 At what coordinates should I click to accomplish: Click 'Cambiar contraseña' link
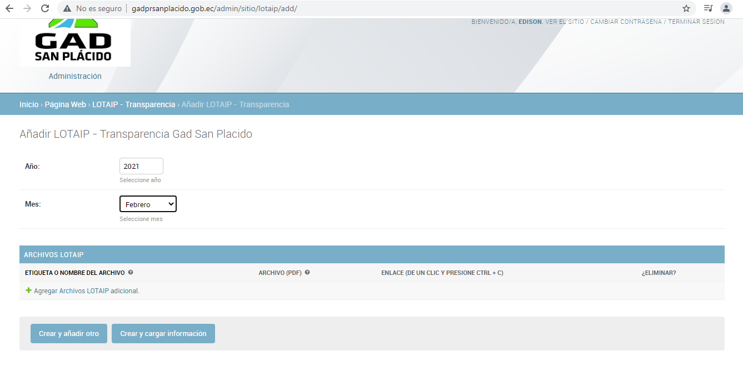click(626, 22)
